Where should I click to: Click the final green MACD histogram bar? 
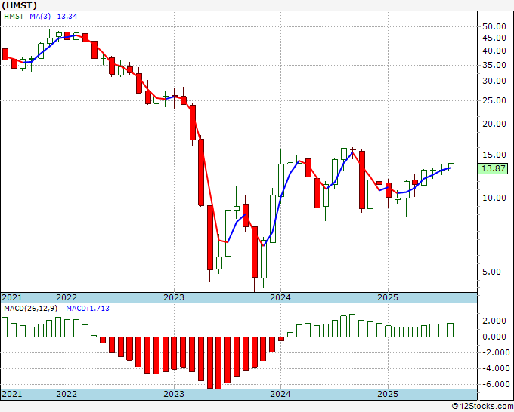(451, 331)
